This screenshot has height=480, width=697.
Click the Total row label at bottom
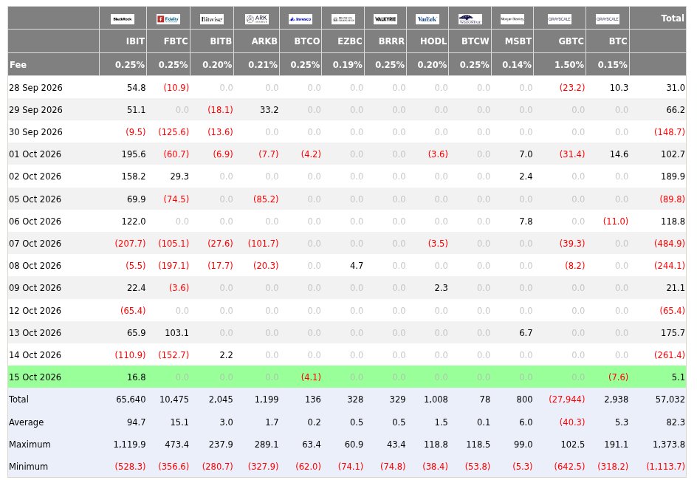(18, 399)
